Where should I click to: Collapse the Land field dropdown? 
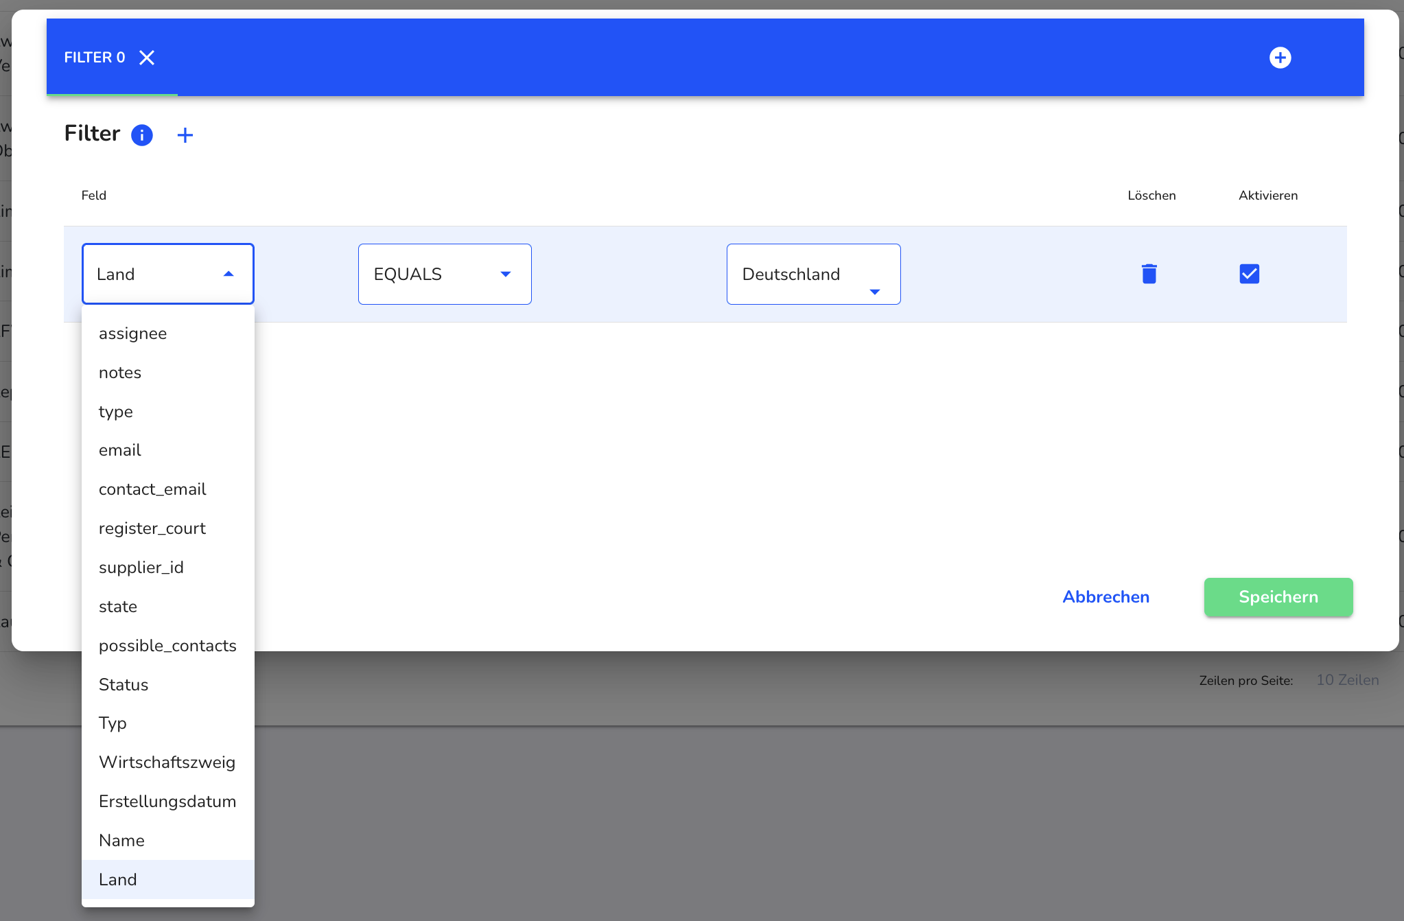point(168,274)
